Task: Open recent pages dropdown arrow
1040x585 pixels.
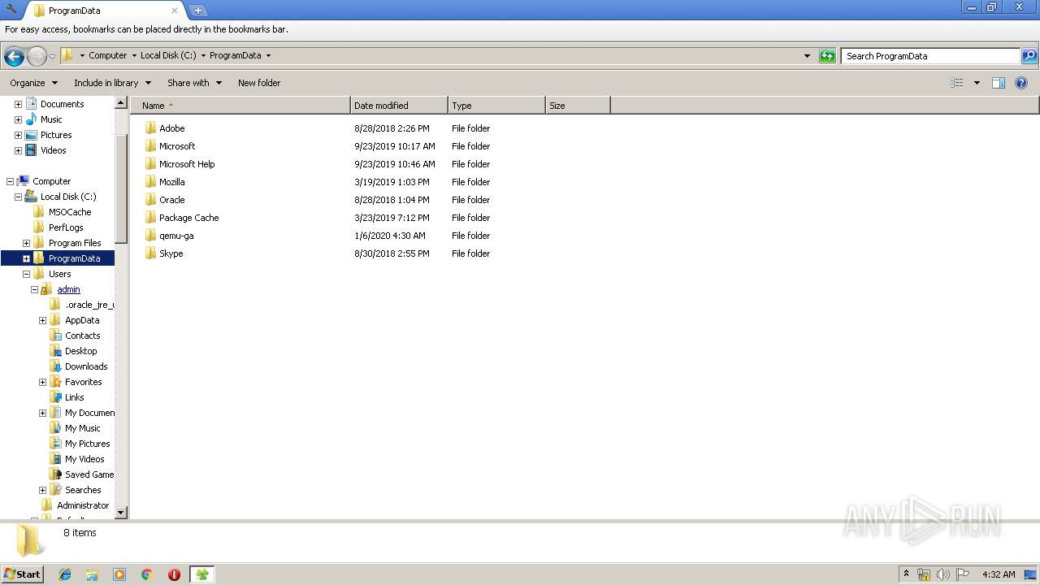Action: [x=52, y=56]
